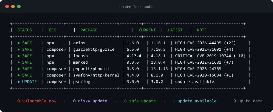
Task: Click the CURRENT column header
Action: coord(147,30)
